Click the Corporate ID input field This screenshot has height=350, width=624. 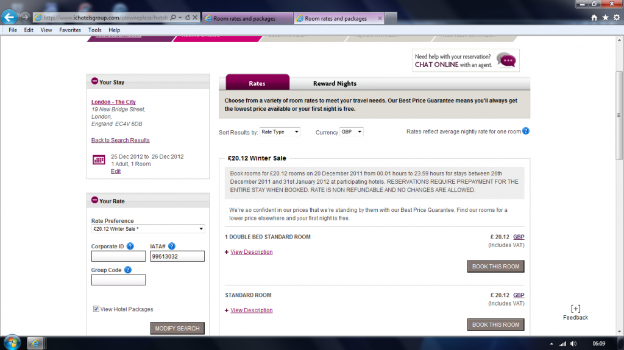pyautogui.click(x=118, y=256)
